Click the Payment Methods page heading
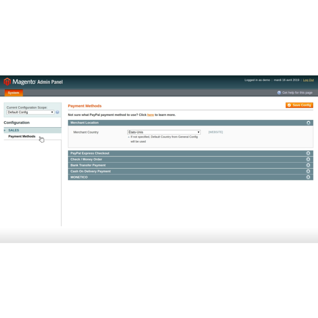Screen dimensions: 318x318 click(84, 106)
